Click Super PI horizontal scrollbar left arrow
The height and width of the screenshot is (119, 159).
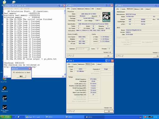[5, 76]
